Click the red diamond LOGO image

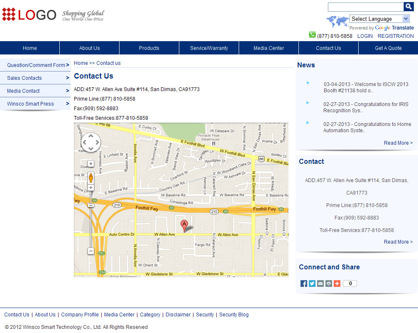[29, 15]
